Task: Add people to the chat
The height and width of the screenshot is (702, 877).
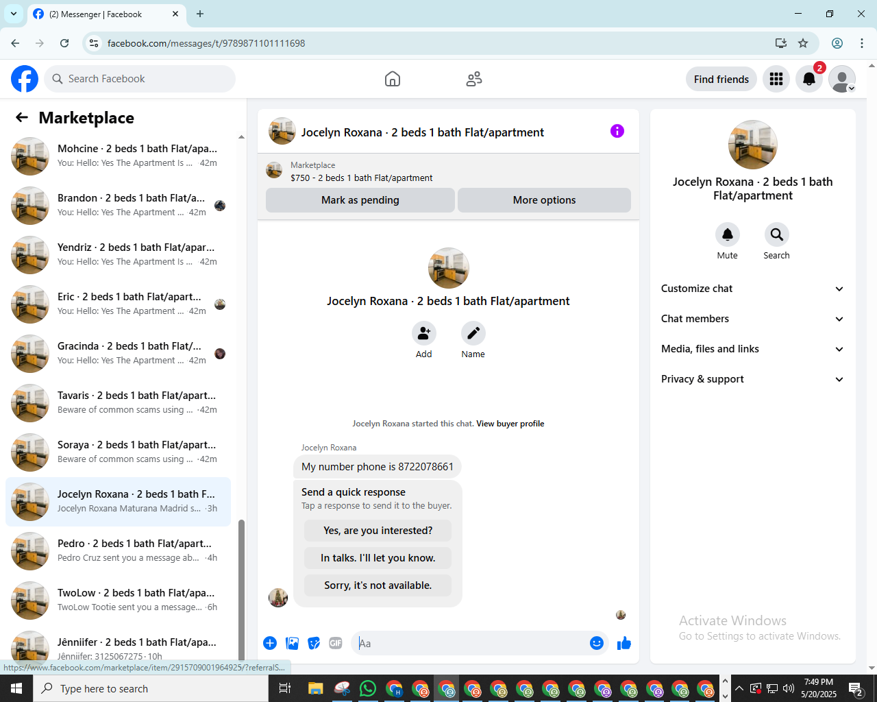Action: click(x=424, y=333)
